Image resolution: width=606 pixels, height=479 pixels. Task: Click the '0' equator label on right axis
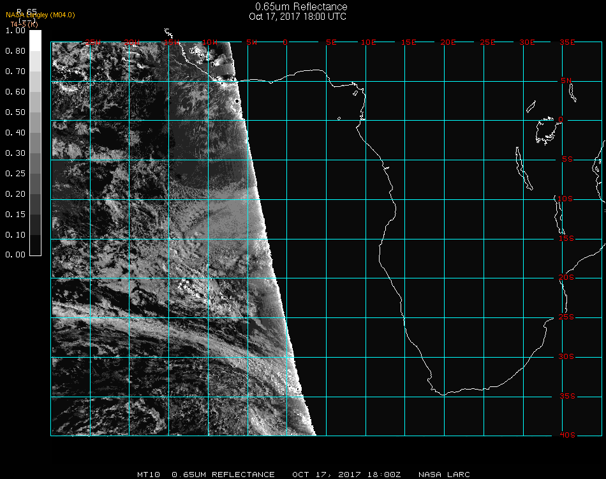[x=561, y=119]
